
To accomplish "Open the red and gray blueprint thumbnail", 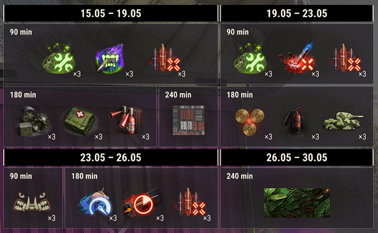I will point(188,120).
